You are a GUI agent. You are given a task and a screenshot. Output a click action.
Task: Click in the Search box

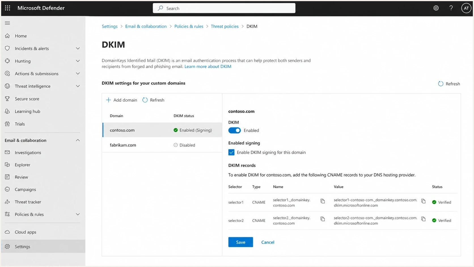point(224,8)
